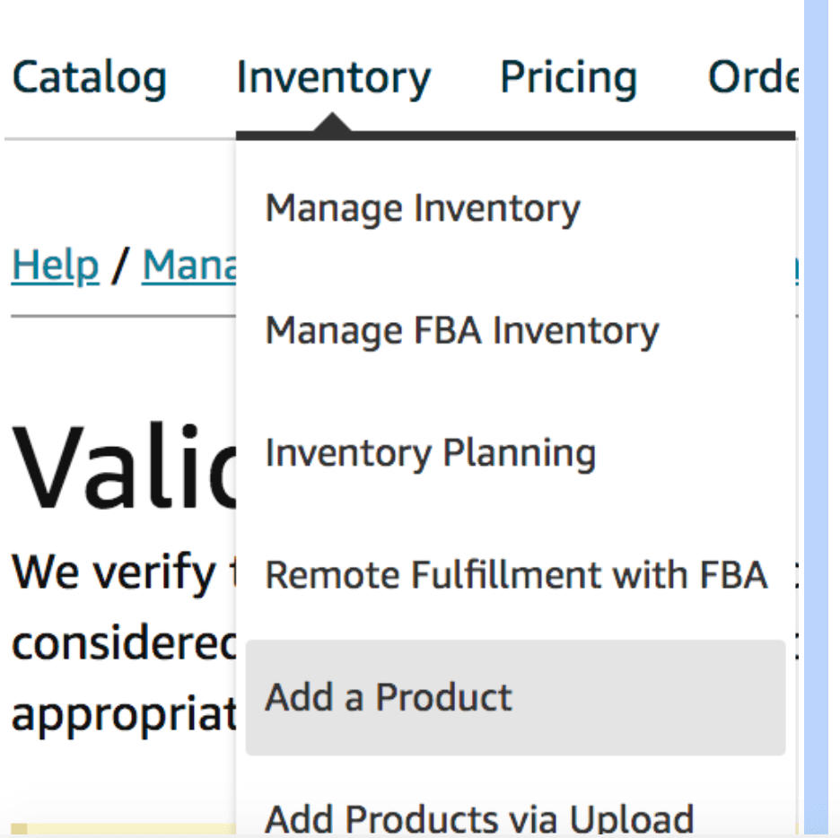Open the Catalog menu
The height and width of the screenshot is (838, 840).
90,78
